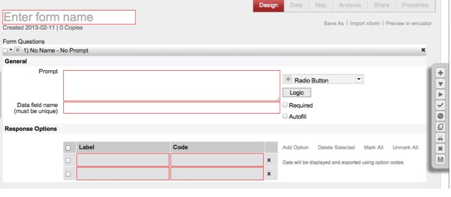Focus the Data field name input
Viewport: 451px width, 197px height.
coord(171,108)
